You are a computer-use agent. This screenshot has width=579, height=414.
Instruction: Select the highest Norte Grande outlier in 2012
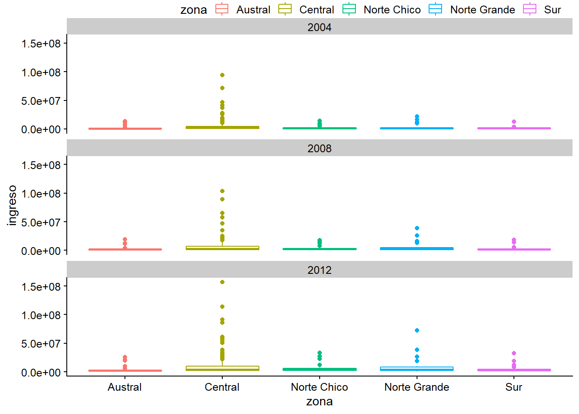pyautogui.click(x=417, y=330)
